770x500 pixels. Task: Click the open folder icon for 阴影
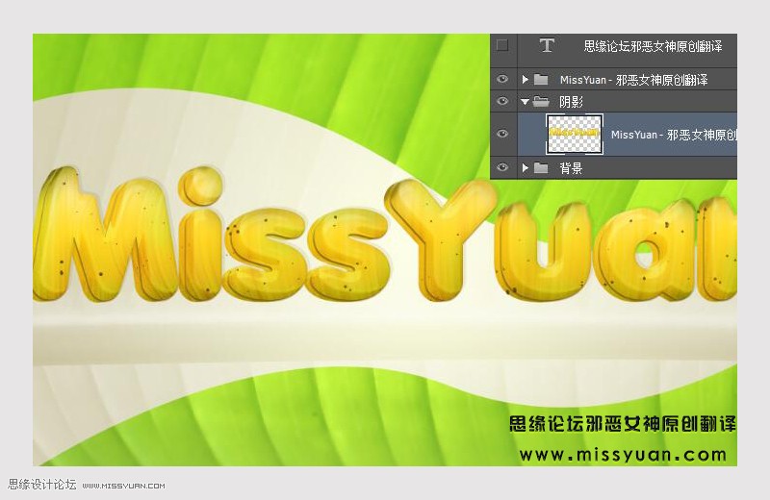tap(541, 102)
